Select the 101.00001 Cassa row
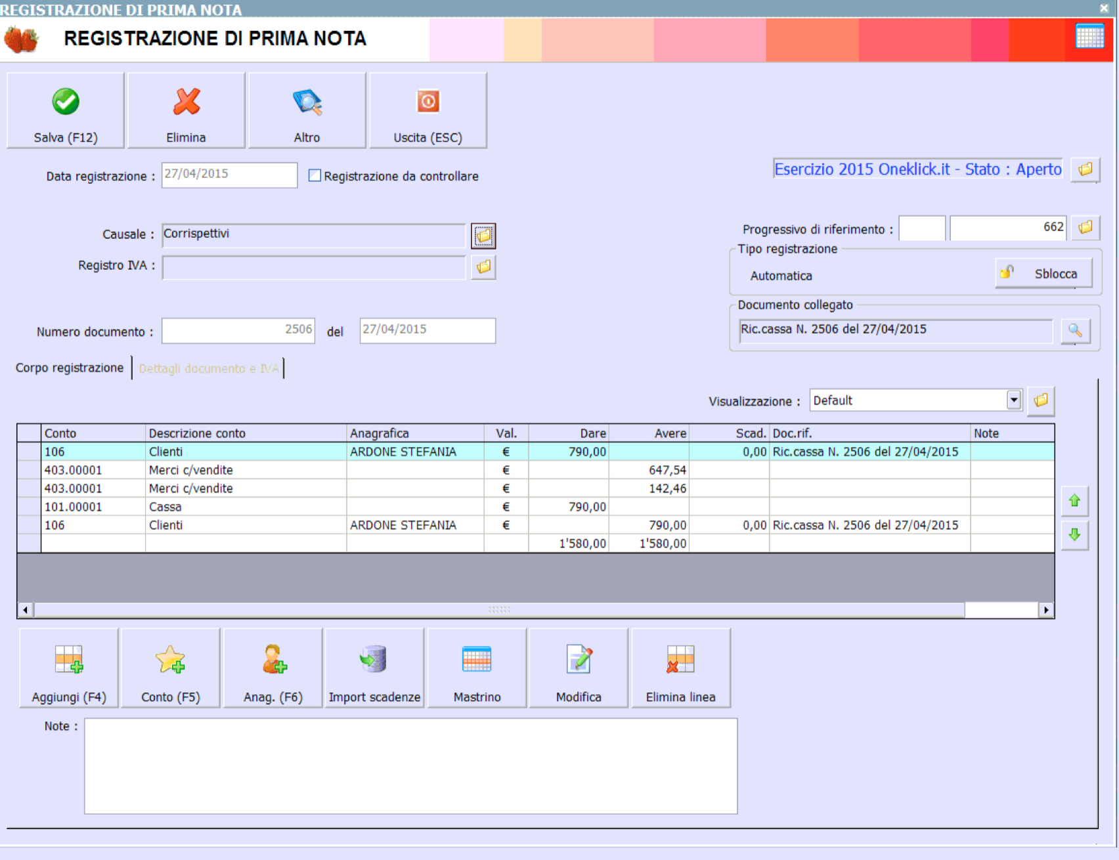 [536, 507]
